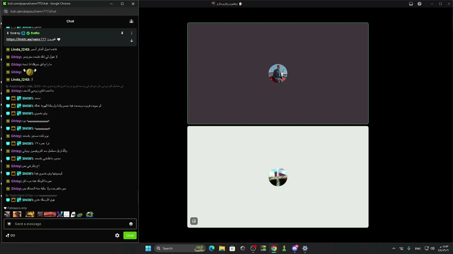Click the taskbar Search box
This screenshot has height=254, width=453.
click(x=180, y=248)
